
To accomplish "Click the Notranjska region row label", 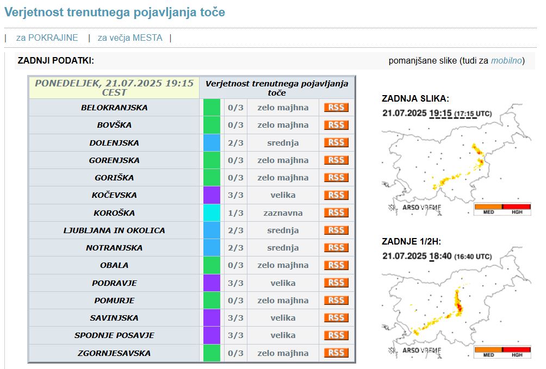I will [x=114, y=248].
